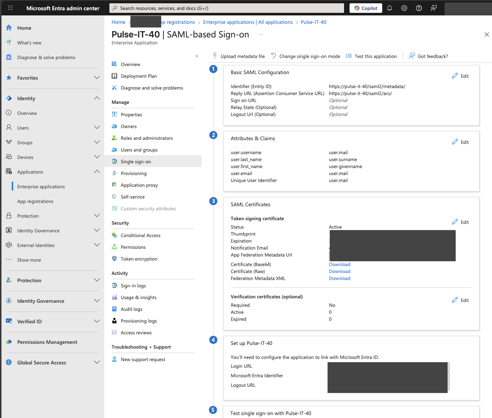The width and height of the screenshot is (492, 418).
Task: Edit Basic SAML Configuration
Action: (x=460, y=76)
